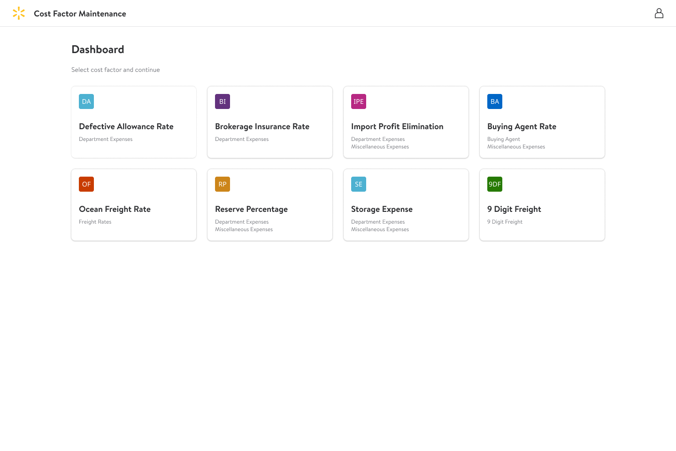Click 'Department Expenses' under Import Profit Elimination
Image resolution: width=676 pixels, height=451 pixels.
coord(378,139)
